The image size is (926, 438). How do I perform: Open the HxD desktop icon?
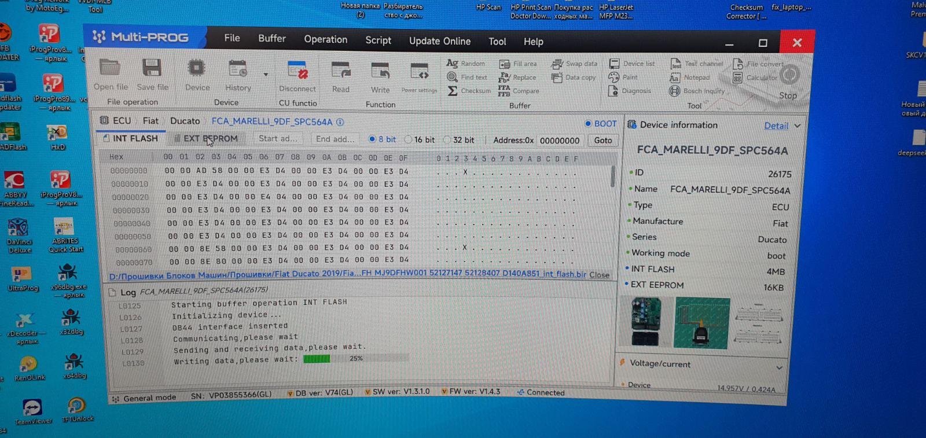(x=58, y=138)
